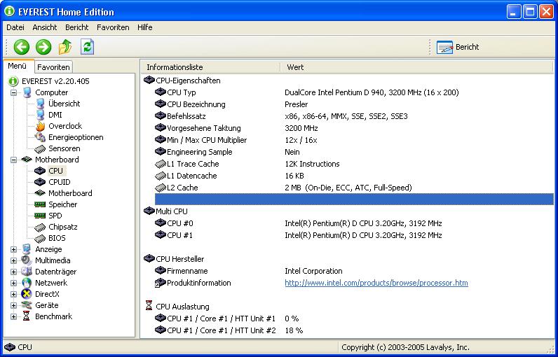The height and width of the screenshot is (357, 558).
Task: Click the green Forward arrow toolbar icon
Action: [x=43, y=47]
